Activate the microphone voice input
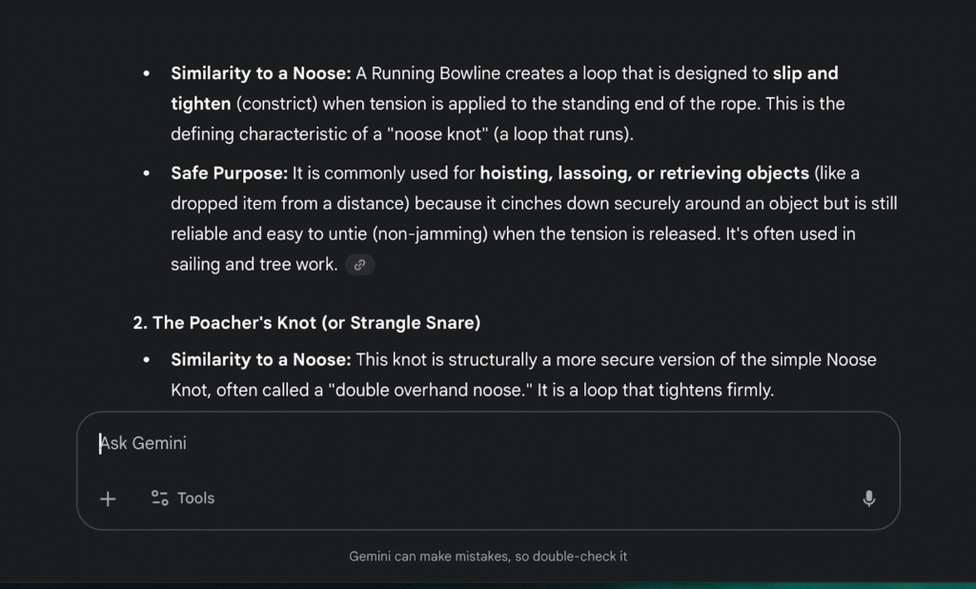 868,498
